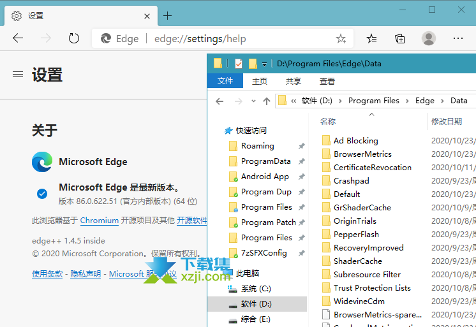
Task: Click pin icon beside 7zSFXConfig
Action: 301,253
